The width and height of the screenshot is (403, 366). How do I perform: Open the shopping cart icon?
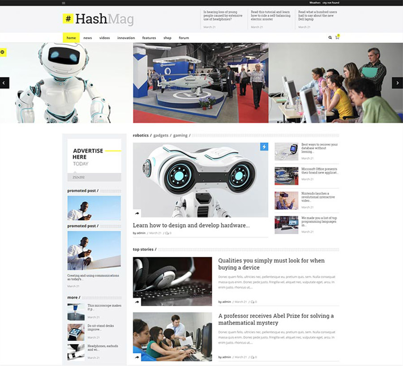337,38
